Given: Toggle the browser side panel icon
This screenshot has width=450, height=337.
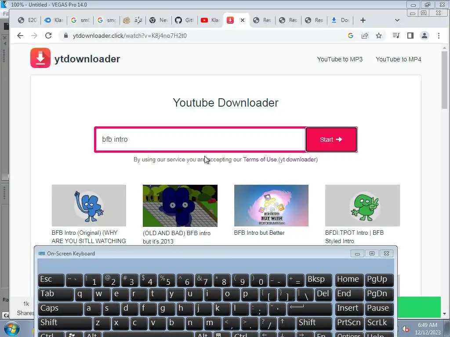Looking at the screenshot, I should 410,36.
